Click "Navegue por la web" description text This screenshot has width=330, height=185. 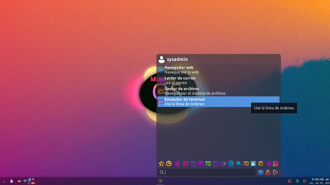[x=182, y=72]
